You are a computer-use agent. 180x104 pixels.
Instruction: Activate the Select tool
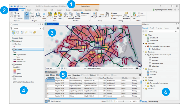pyautogui.click(x=66, y=15)
